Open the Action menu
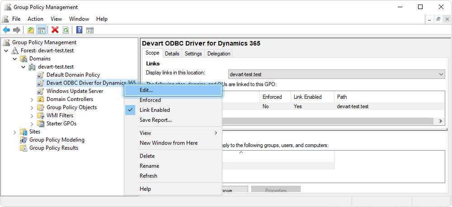Screen dimensions: 452x207 (x=35, y=19)
